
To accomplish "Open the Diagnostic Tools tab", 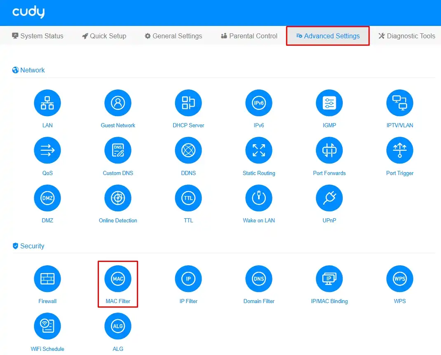I will [407, 36].
